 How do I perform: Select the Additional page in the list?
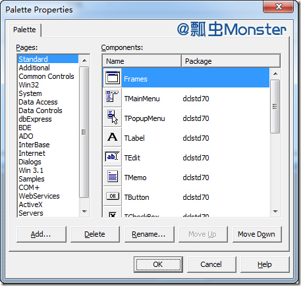click(34, 68)
